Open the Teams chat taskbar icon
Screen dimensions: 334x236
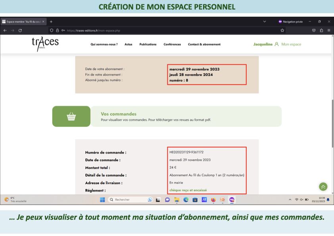click(x=167, y=200)
